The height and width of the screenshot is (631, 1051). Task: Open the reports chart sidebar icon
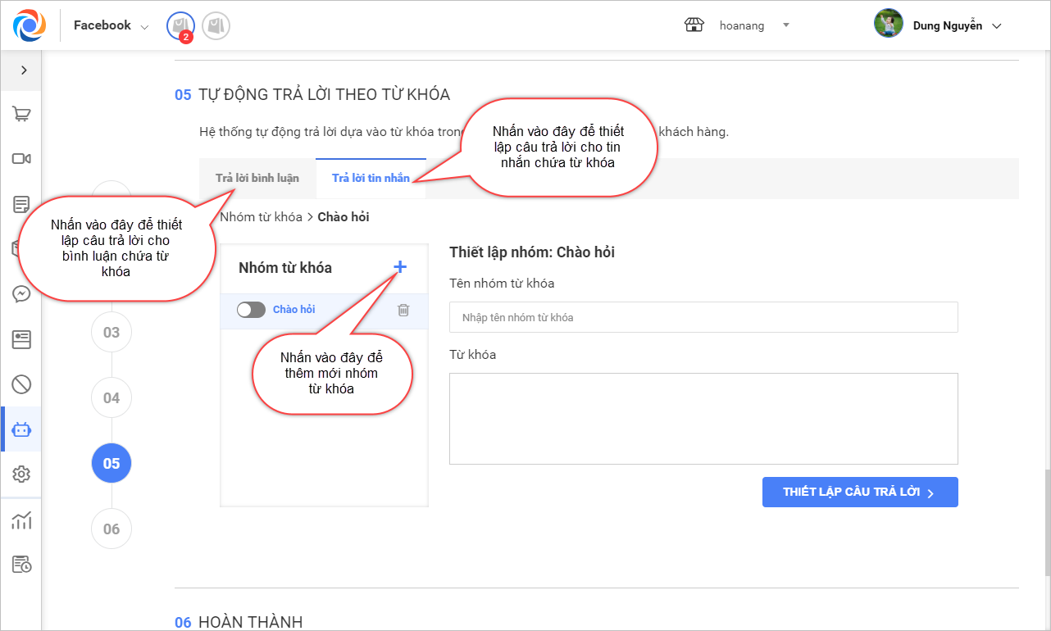[21, 520]
